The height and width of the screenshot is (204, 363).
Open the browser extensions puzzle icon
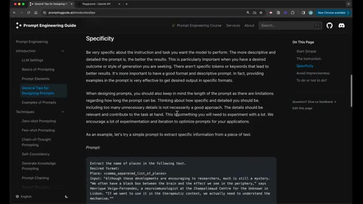(x=293, y=12)
